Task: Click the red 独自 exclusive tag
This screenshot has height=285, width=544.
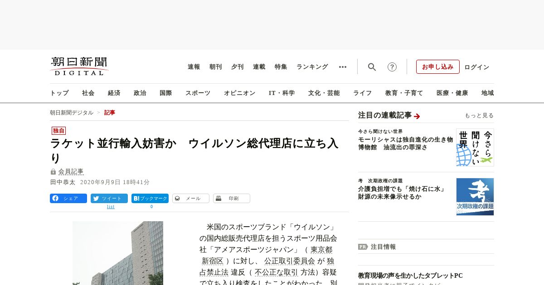Action: 59,131
